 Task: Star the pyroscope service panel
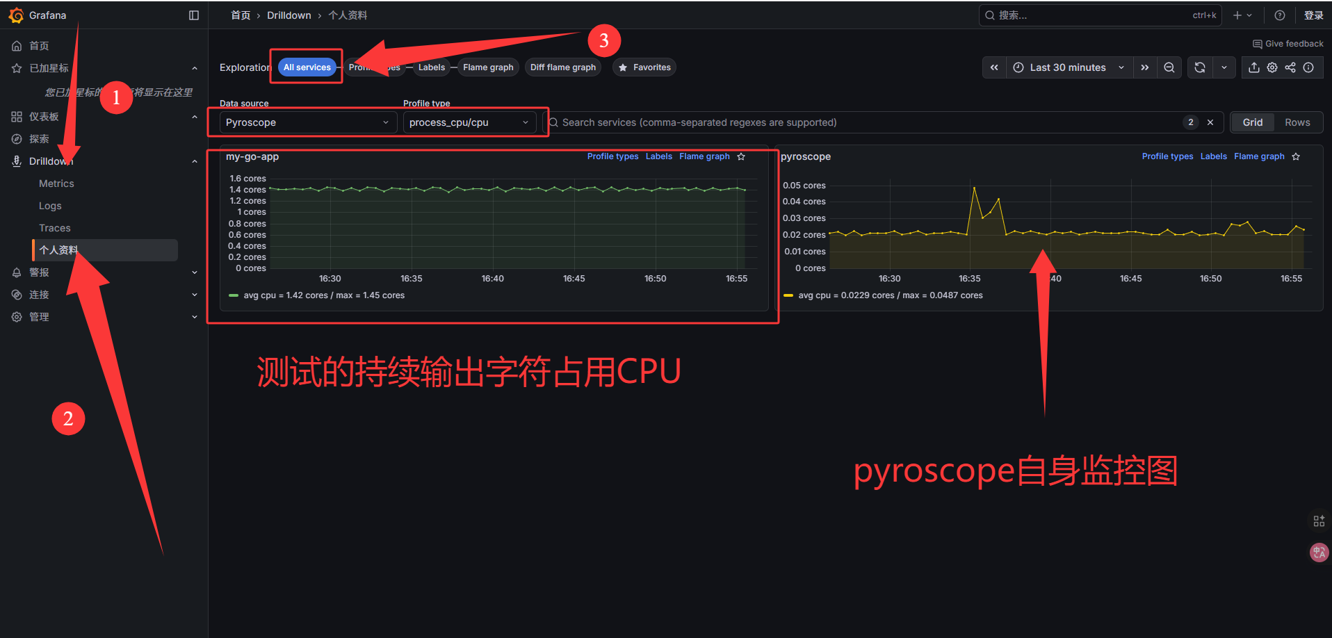(x=1296, y=157)
